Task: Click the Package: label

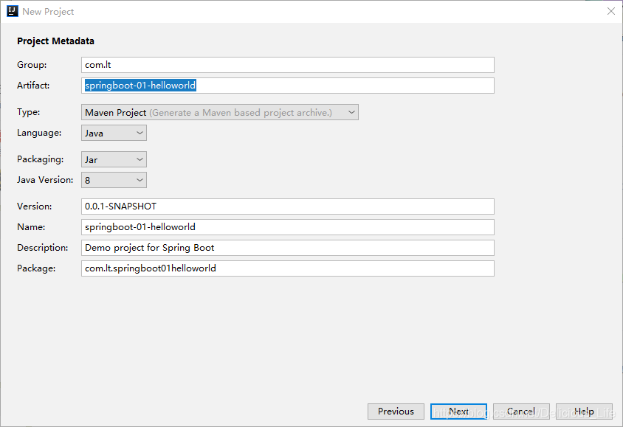Action: tap(36, 268)
